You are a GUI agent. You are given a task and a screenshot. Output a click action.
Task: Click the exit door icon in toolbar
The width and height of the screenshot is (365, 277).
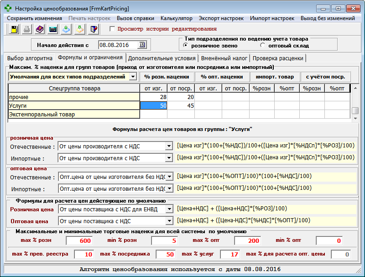(x=93, y=29)
